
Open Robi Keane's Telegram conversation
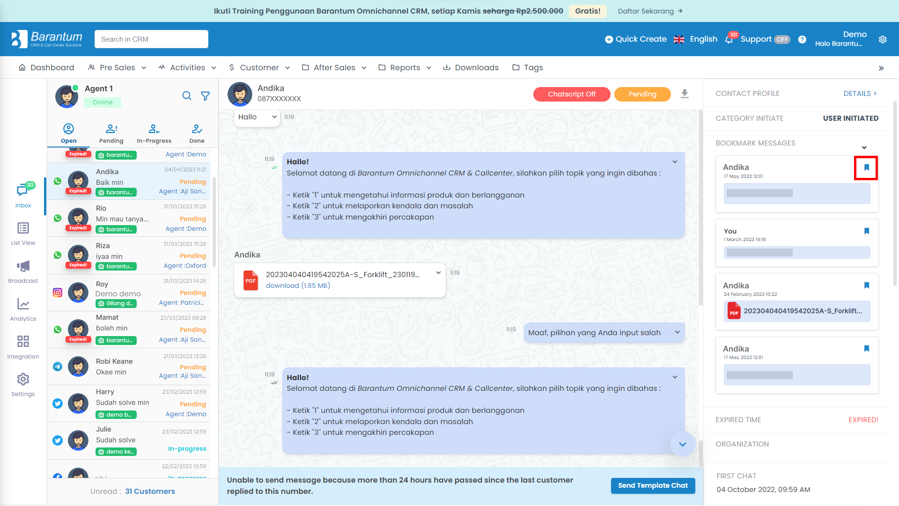pyautogui.click(x=129, y=367)
